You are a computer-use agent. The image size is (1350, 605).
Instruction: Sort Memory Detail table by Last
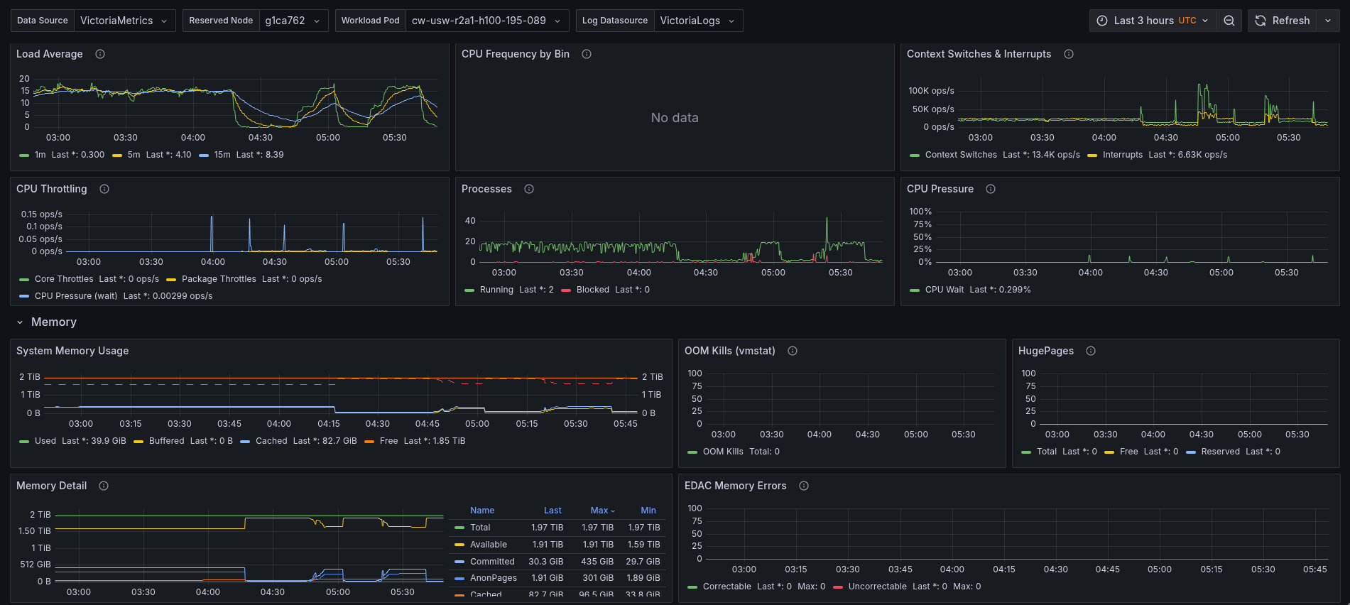tap(552, 511)
